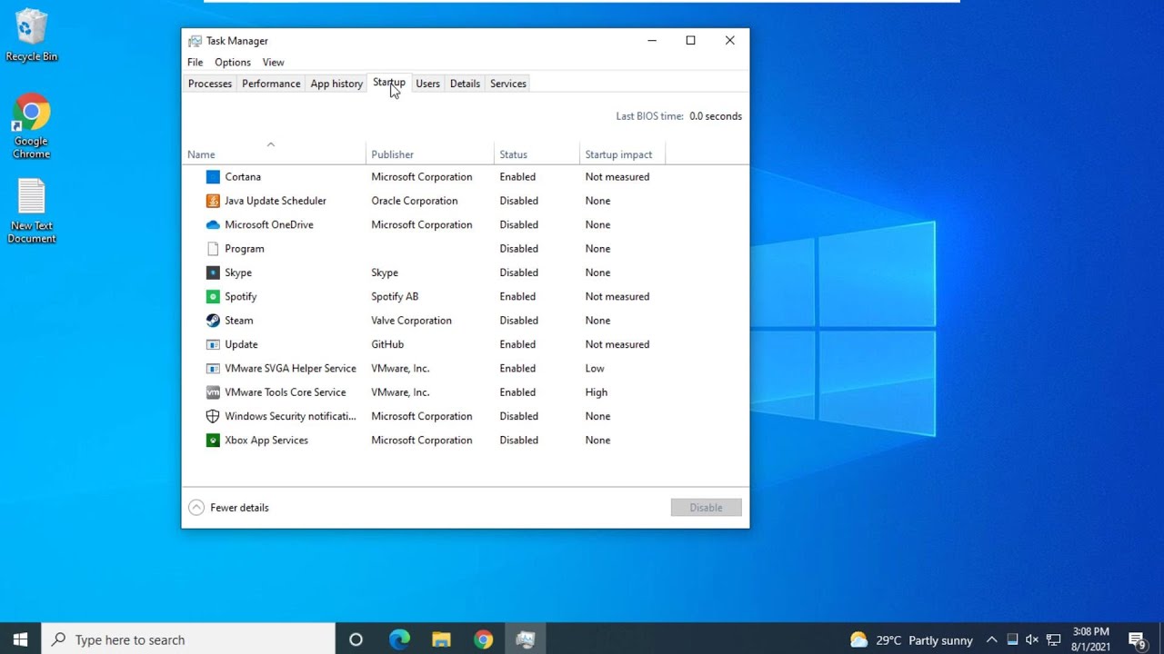Click the Microsoft OneDrive cloud icon
Viewport: 1164px width, 654px height.
tap(213, 224)
